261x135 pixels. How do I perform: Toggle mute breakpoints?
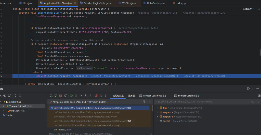(101, 96)
